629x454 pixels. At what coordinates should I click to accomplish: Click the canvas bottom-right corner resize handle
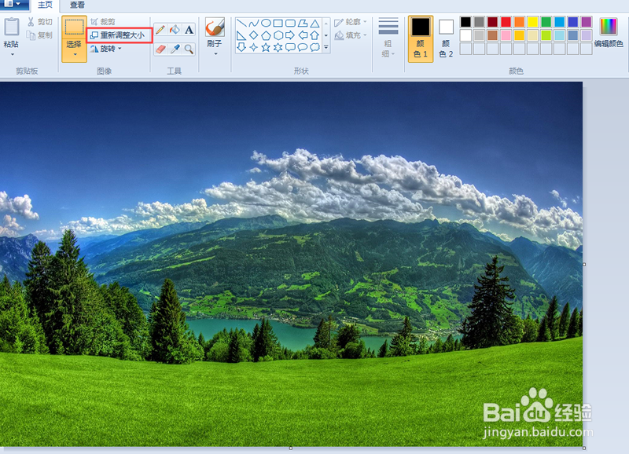pos(584,448)
